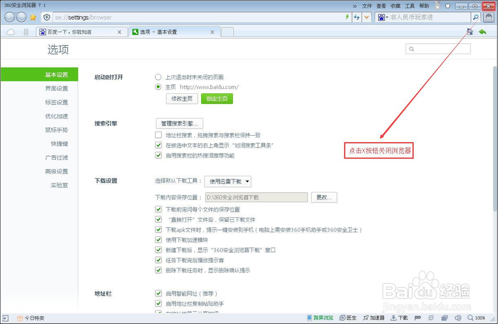Open a new tab with the blank tab button
The image size is (498, 324).
[x=228, y=32]
